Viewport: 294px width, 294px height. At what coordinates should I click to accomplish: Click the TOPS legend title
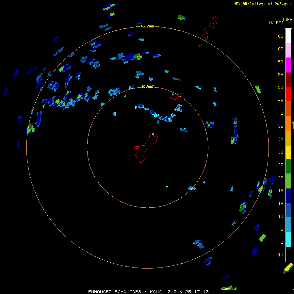pos(287,19)
